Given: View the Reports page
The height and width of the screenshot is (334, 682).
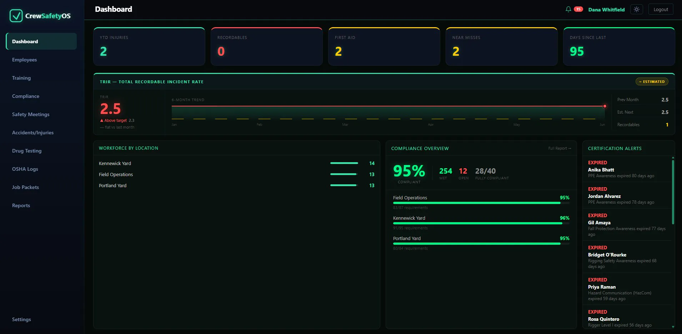Looking at the screenshot, I should click(x=41, y=205).
